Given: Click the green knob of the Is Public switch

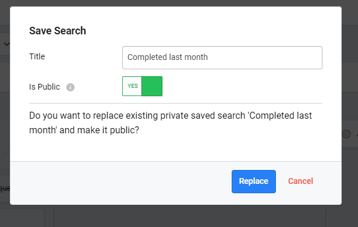Looking at the screenshot, I should pyautogui.click(x=152, y=86).
